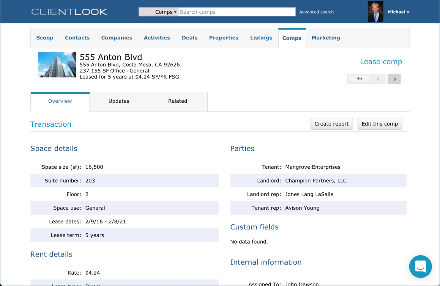
Task: Go to the Marketing section
Action: 326,38
